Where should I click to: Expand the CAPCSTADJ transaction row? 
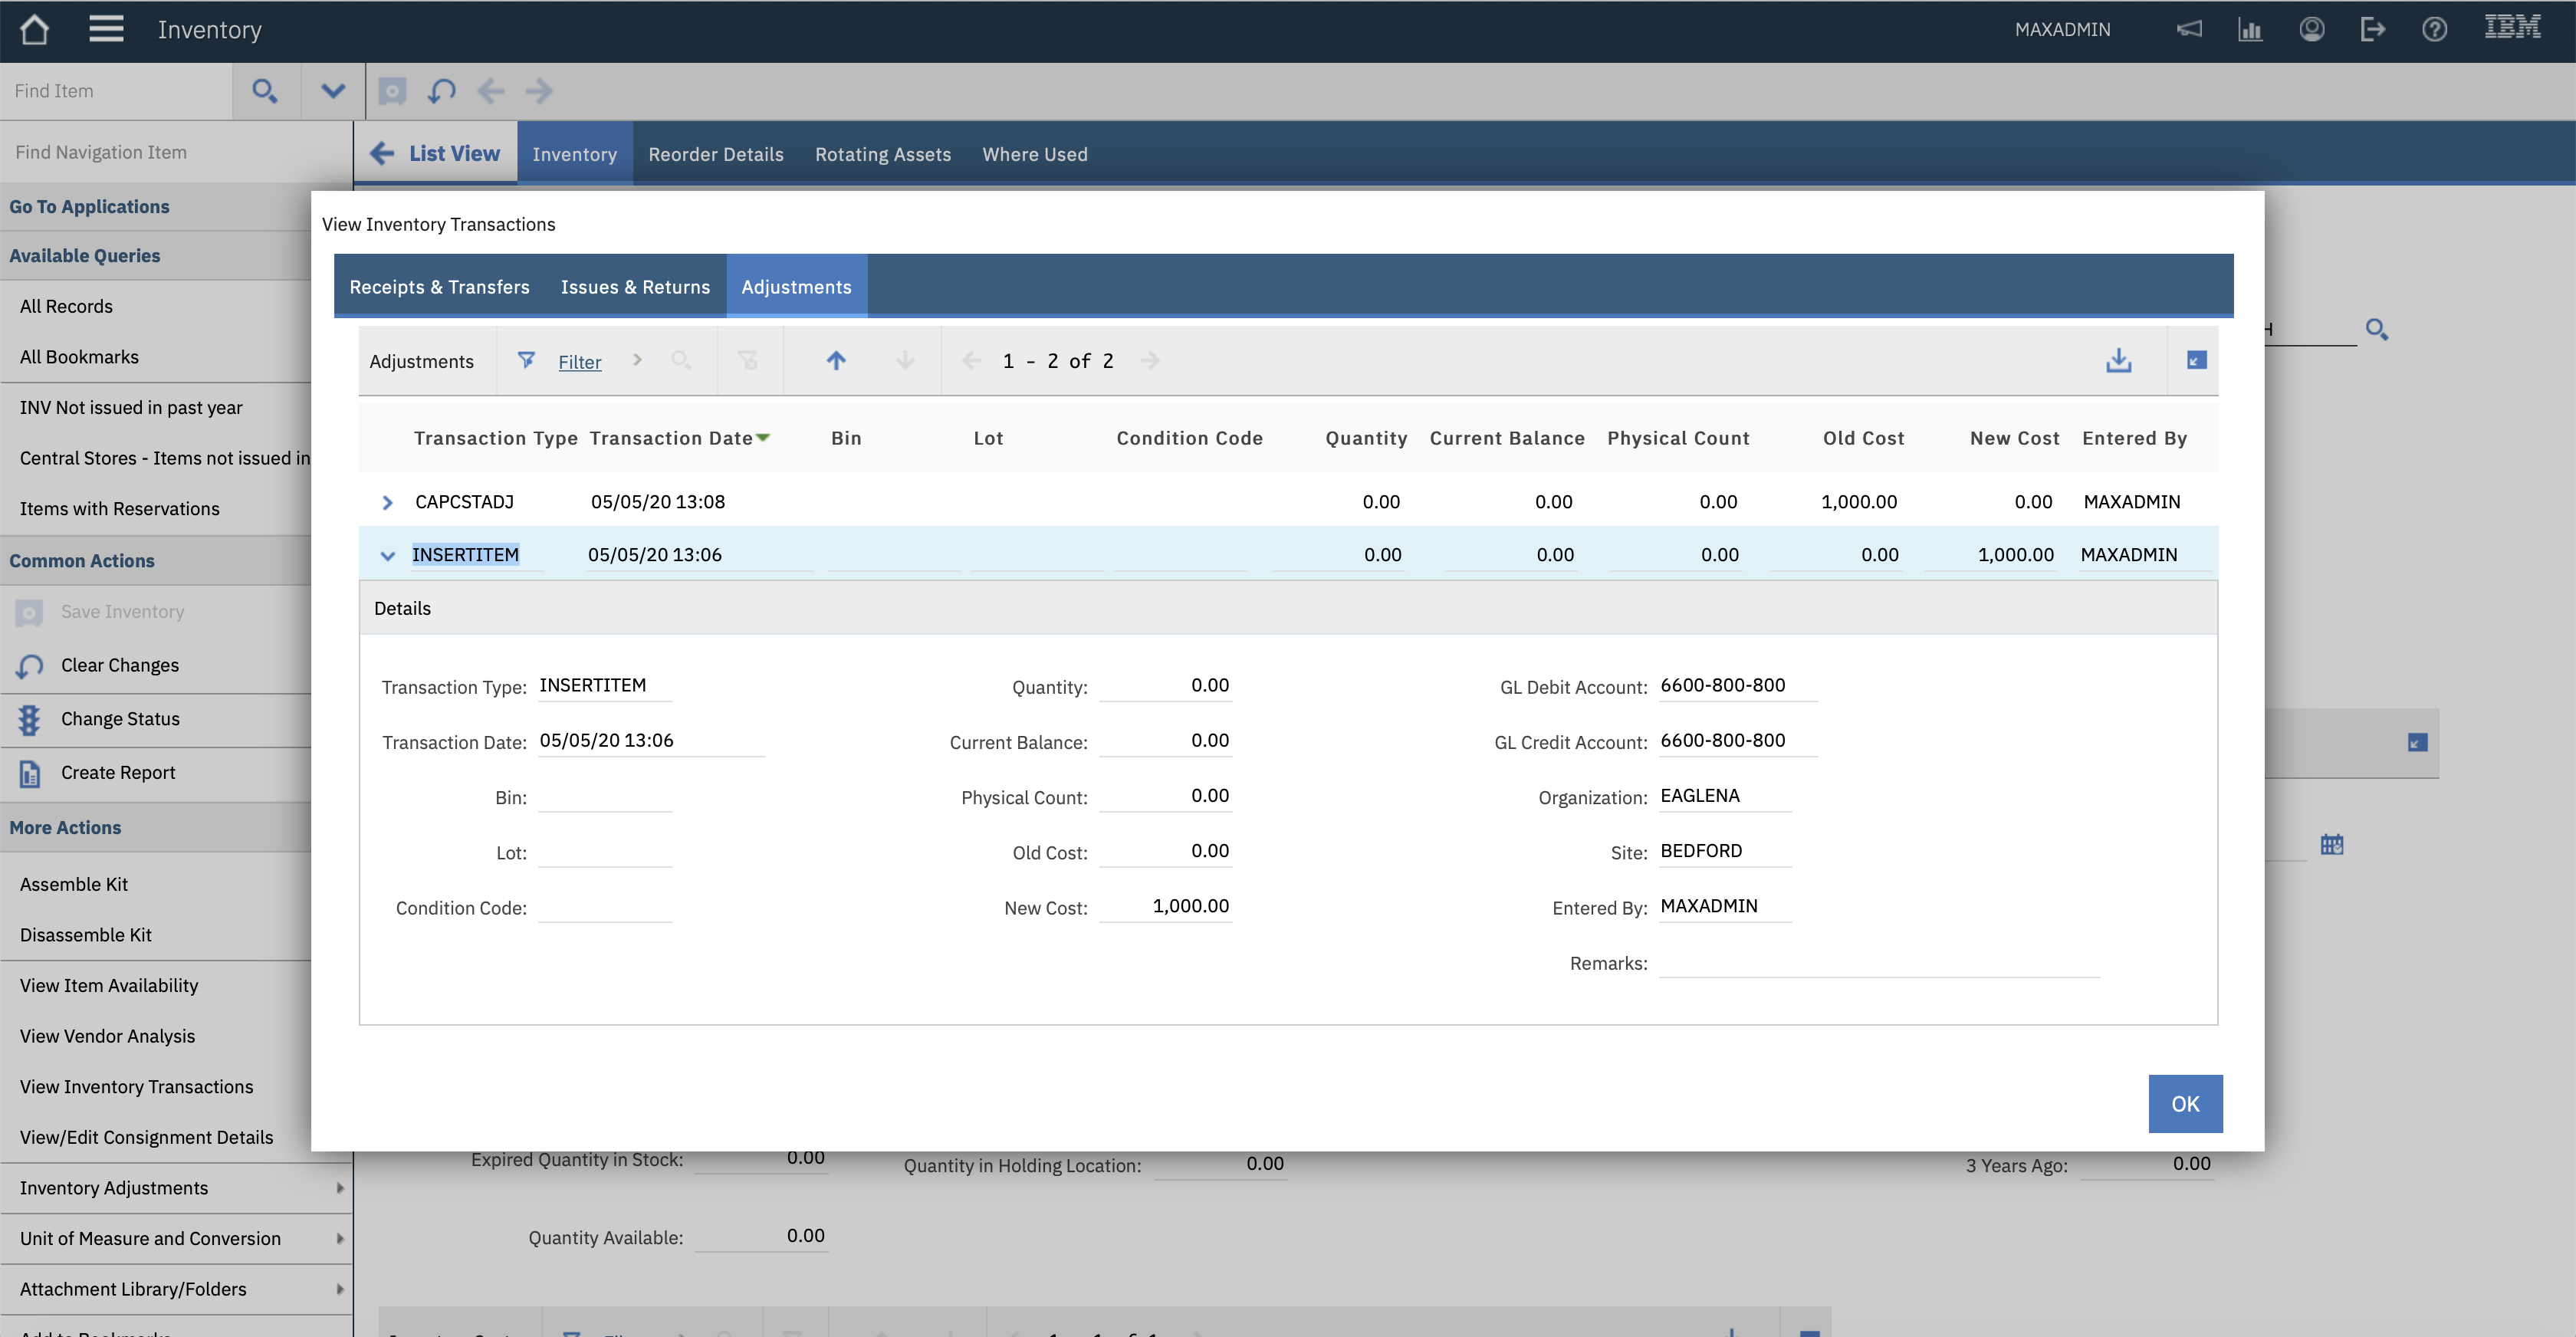click(x=388, y=502)
